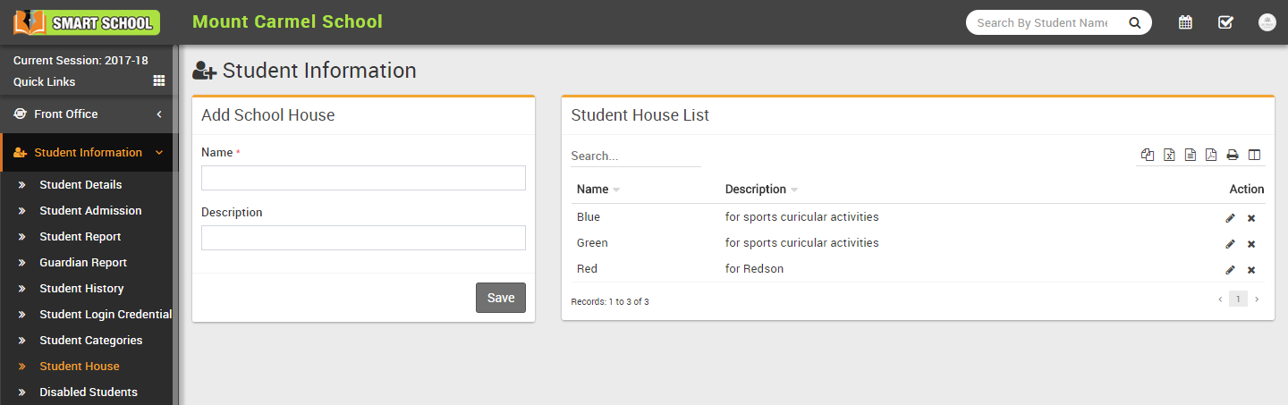Delete the Red house entry
The width and height of the screenshot is (1288, 405).
coord(1251,270)
